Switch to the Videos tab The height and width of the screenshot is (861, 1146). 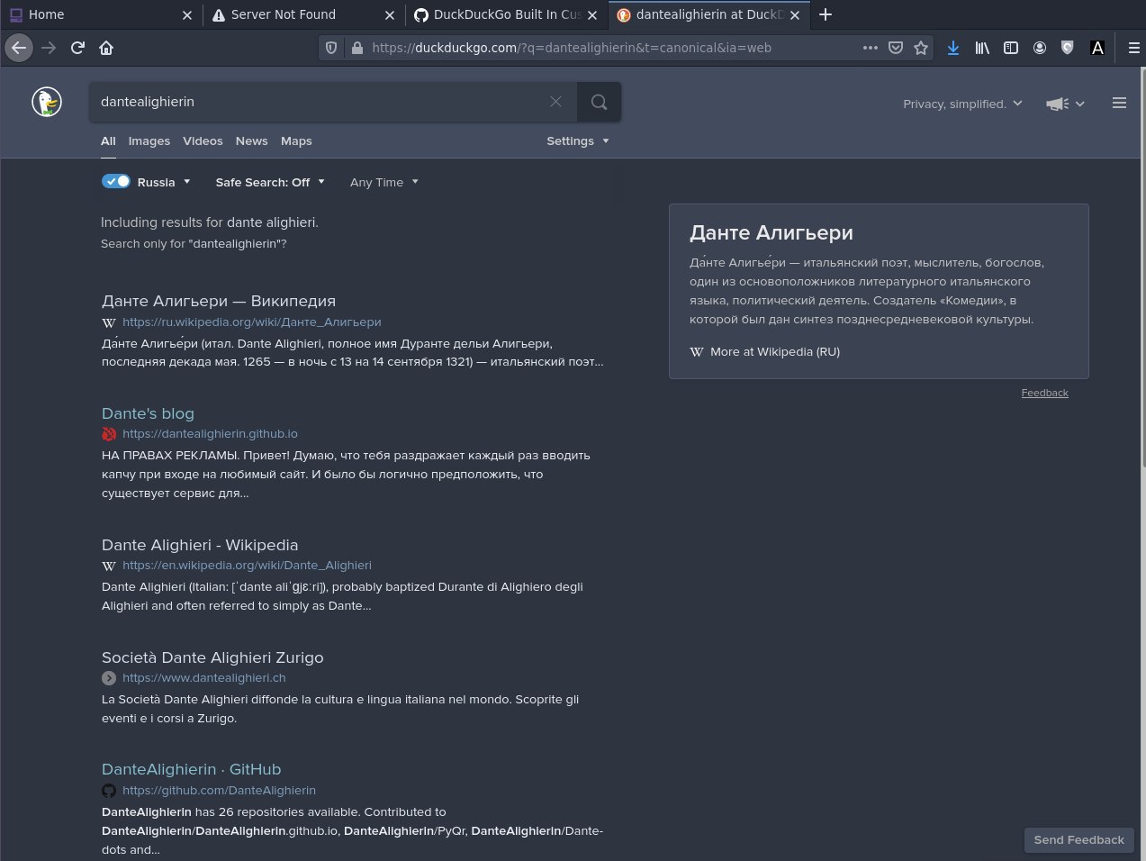203,141
